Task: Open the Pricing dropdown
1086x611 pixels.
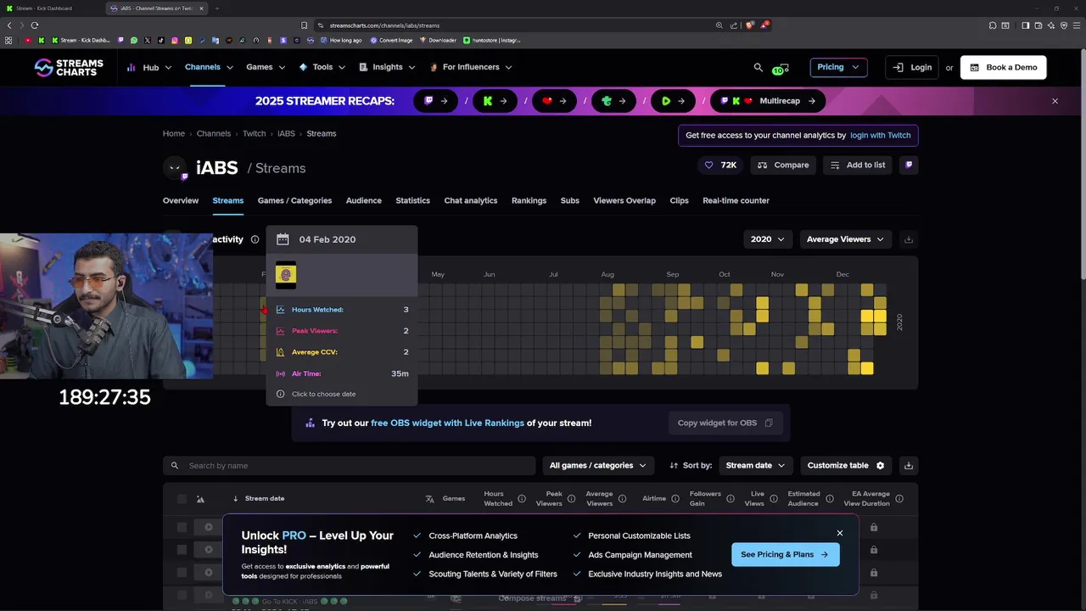Action: (838, 67)
